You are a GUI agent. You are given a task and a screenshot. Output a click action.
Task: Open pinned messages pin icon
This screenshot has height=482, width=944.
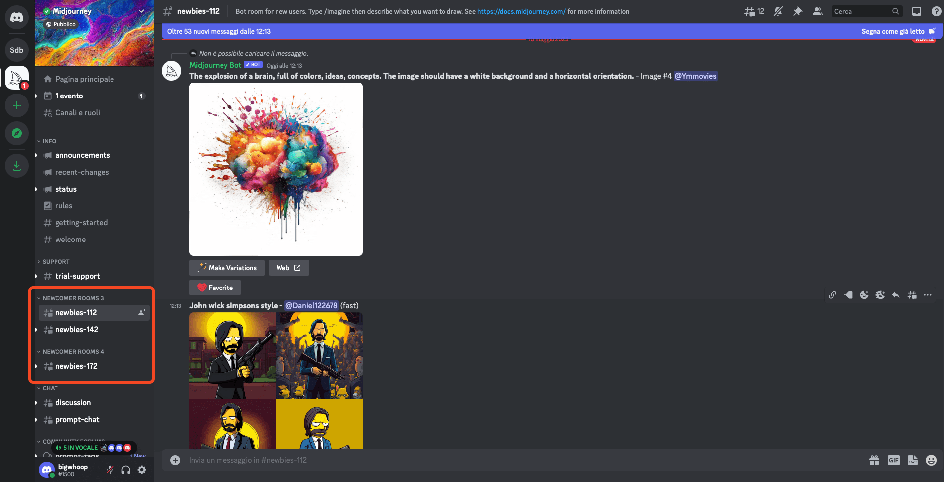click(x=798, y=11)
